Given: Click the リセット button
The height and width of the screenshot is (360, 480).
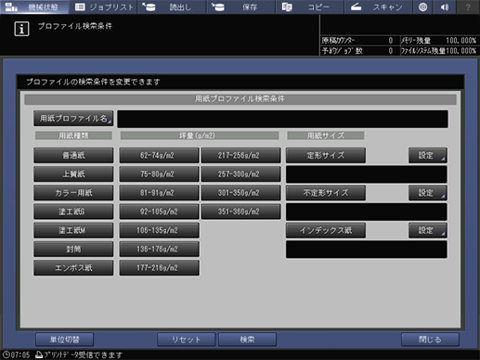Looking at the screenshot, I should click(186, 340).
